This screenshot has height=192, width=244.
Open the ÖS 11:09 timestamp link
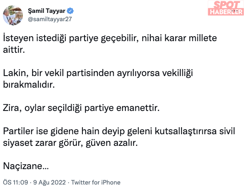(15, 182)
